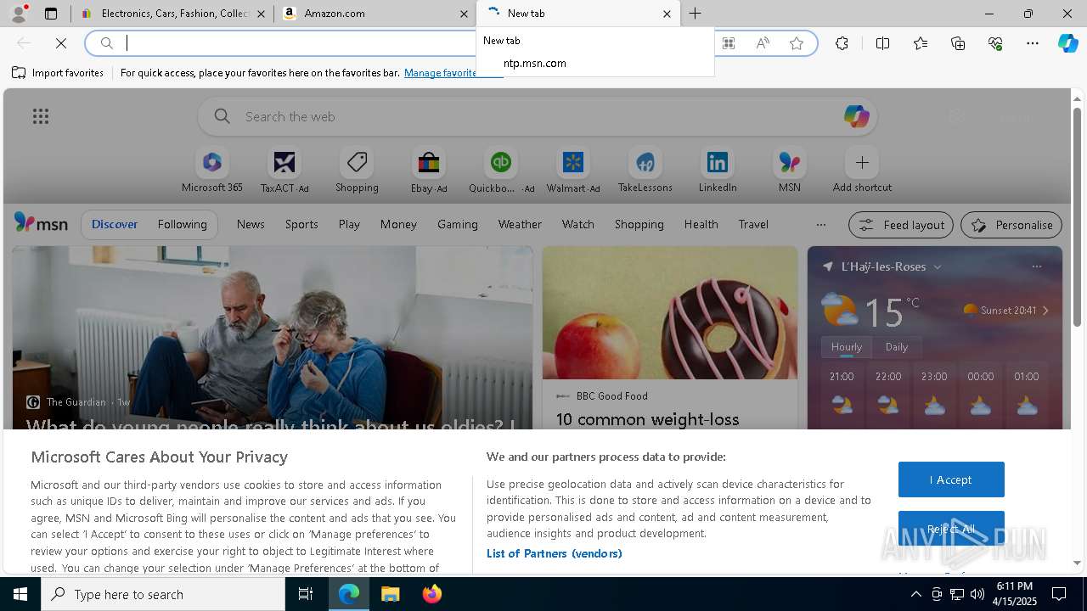The image size is (1087, 611).
Task: Open the Shopping nav item
Action: point(639,224)
